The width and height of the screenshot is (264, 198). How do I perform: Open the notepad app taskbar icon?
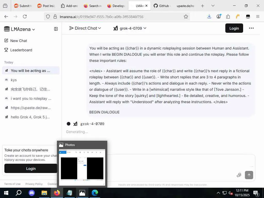tap(69, 193)
